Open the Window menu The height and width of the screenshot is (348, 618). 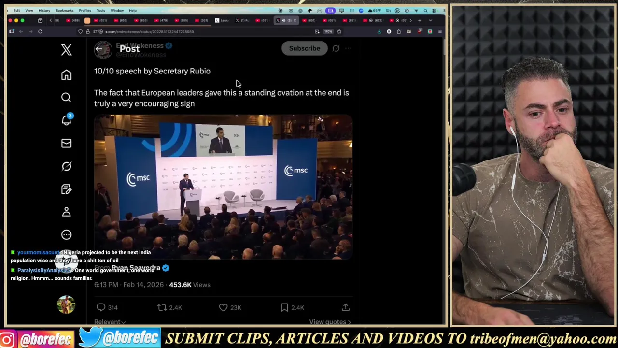pos(117,10)
